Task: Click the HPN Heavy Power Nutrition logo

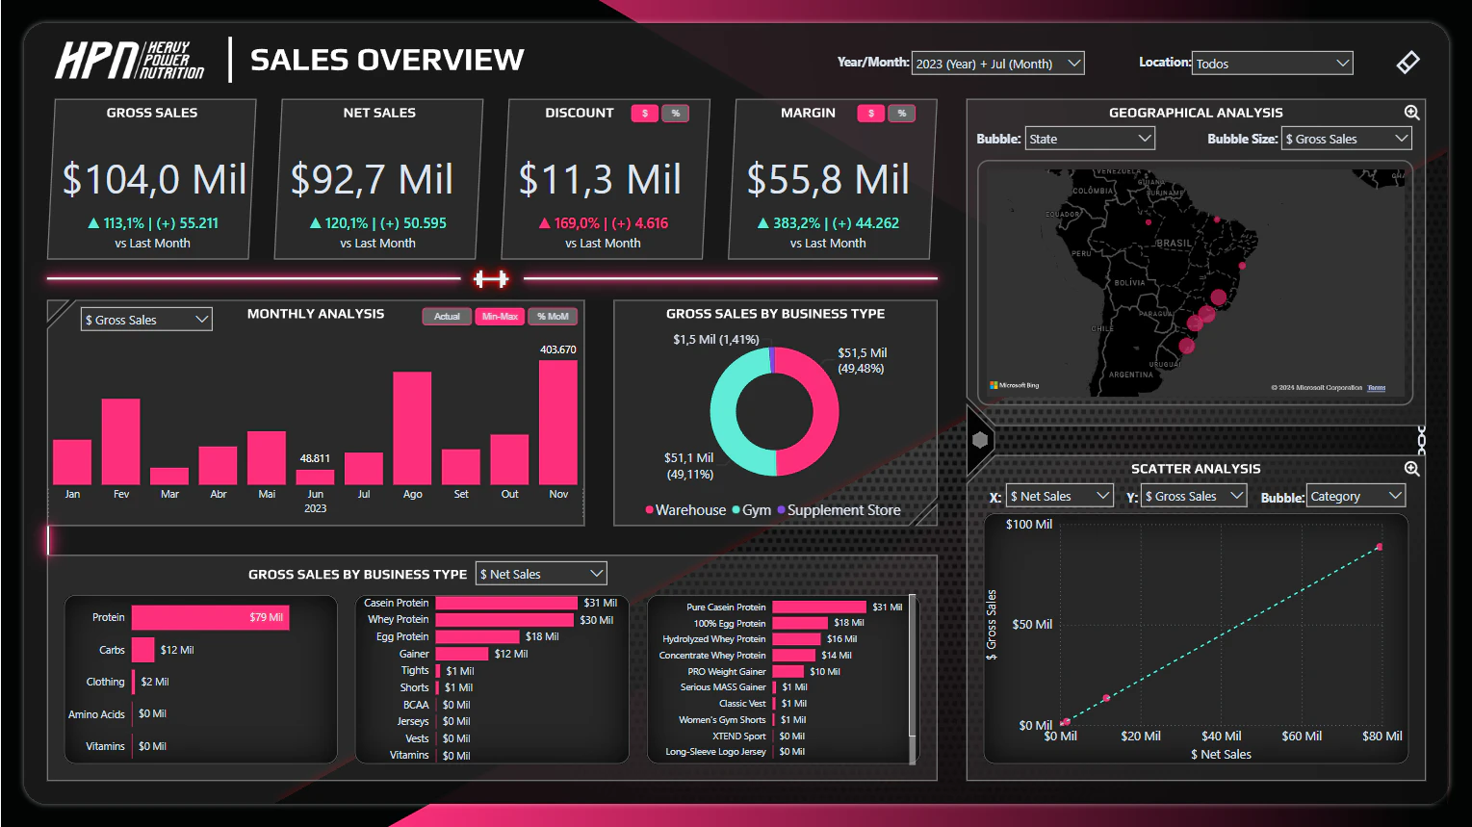Action: point(129,61)
